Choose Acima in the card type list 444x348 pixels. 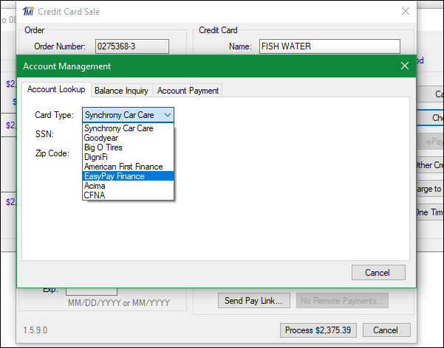(128, 186)
